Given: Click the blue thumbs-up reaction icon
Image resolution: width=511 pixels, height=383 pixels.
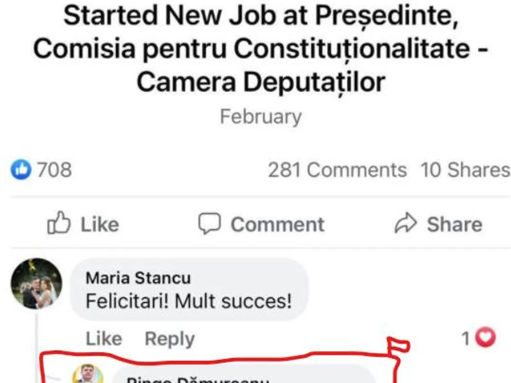Looking at the screenshot, I should pos(21,170).
